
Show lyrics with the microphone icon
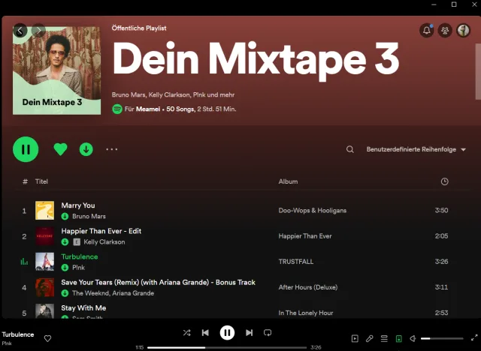[370, 339]
